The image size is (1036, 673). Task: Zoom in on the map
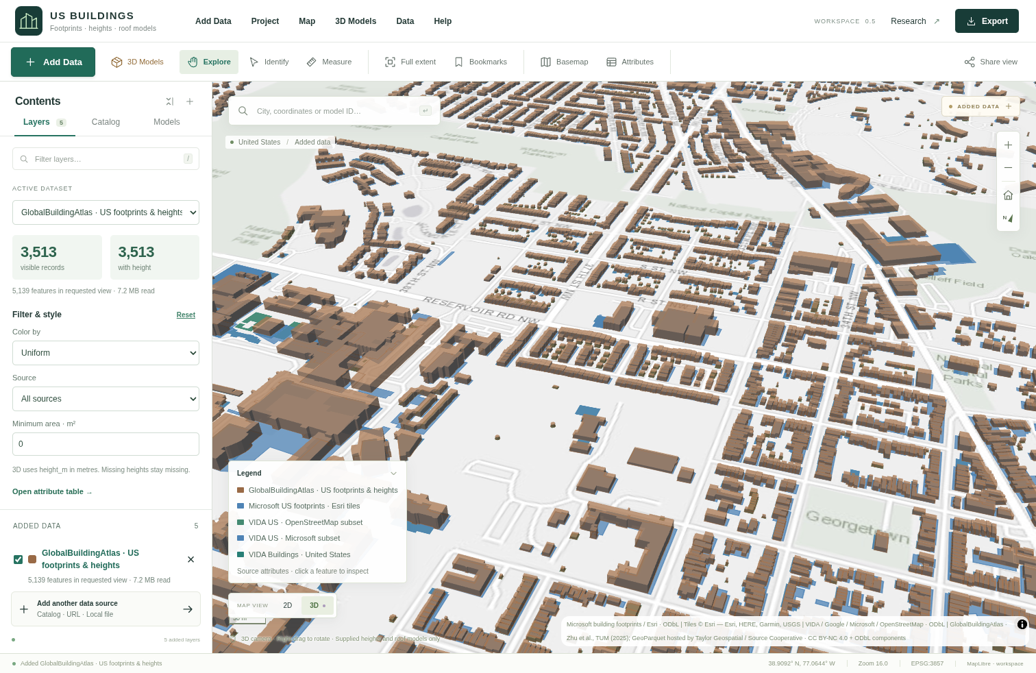[x=1008, y=145]
